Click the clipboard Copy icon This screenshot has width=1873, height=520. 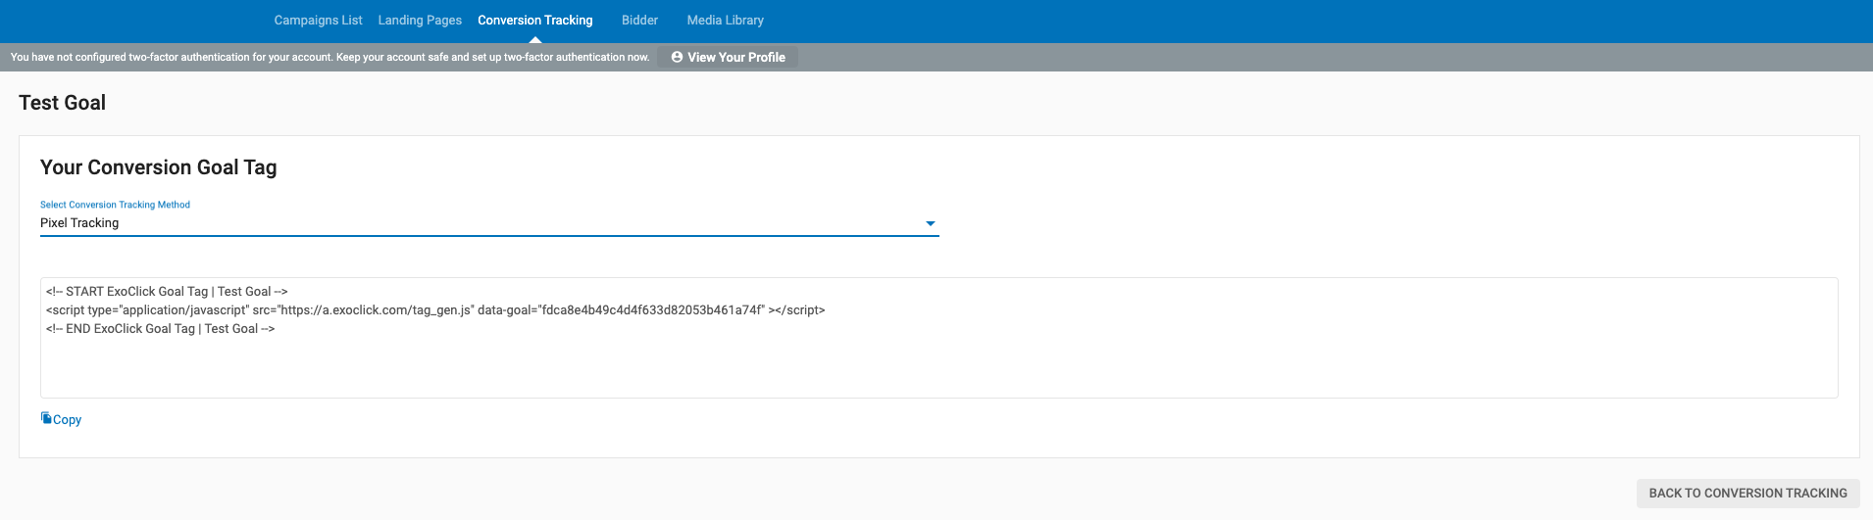(46, 418)
